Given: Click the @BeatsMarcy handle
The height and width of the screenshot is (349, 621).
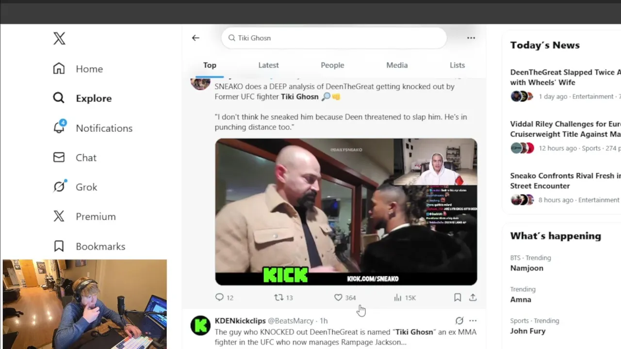Looking at the screenshot, I should [291, 321].
